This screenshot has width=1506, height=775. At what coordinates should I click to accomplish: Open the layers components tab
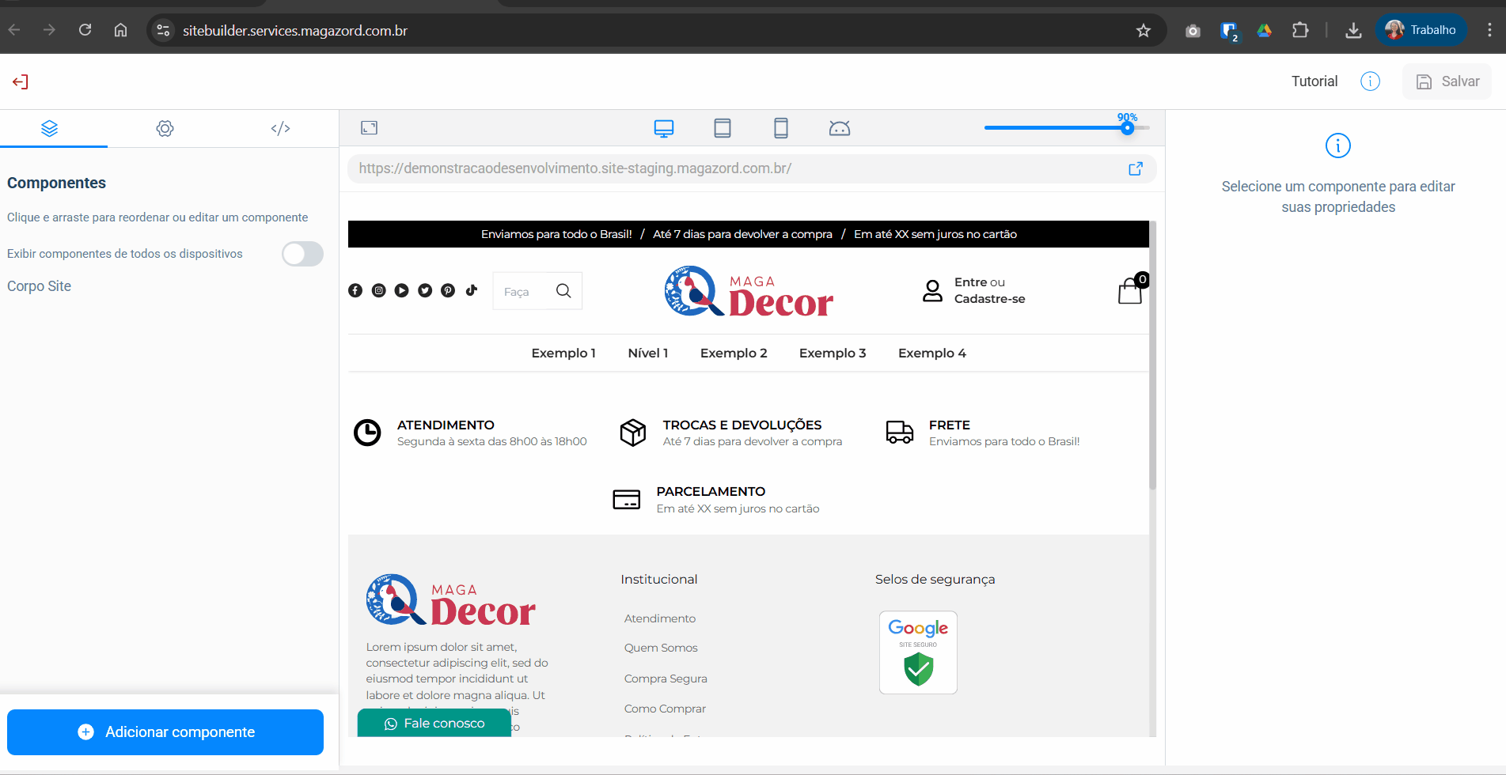50,128
